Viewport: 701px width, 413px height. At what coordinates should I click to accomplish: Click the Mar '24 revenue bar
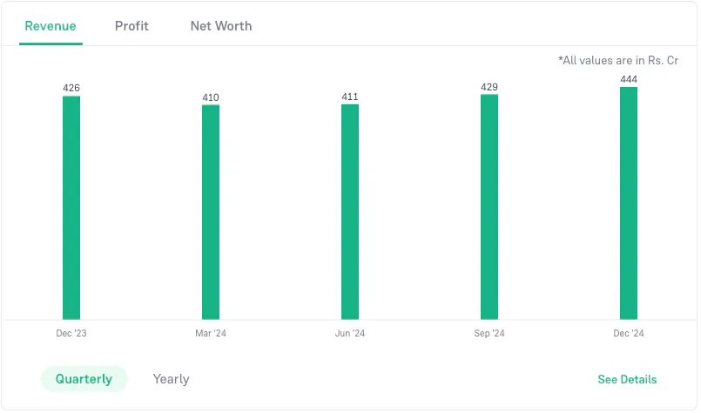click(x=211, y=212)
